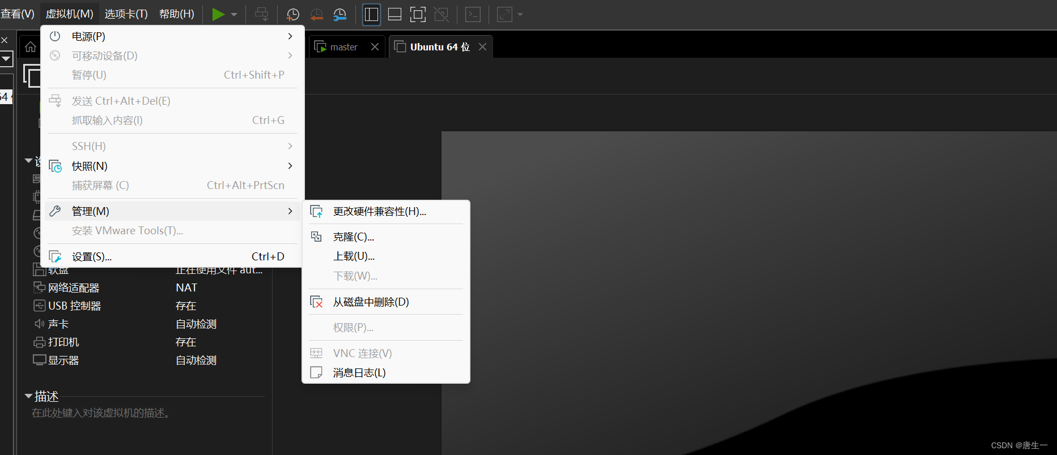Click the display monitor icon
This screenshot has width=1057, height=455.
(x=39, y=360)
